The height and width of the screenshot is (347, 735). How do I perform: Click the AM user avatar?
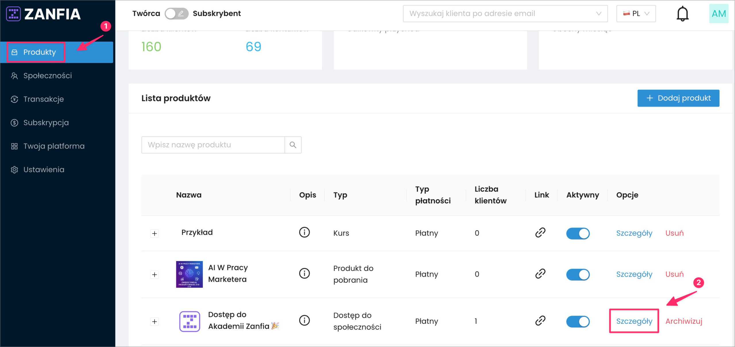click(718, 14)
